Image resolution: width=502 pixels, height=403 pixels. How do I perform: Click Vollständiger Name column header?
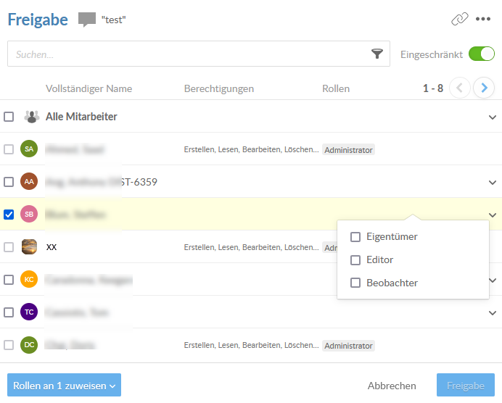tap(89, 88)
